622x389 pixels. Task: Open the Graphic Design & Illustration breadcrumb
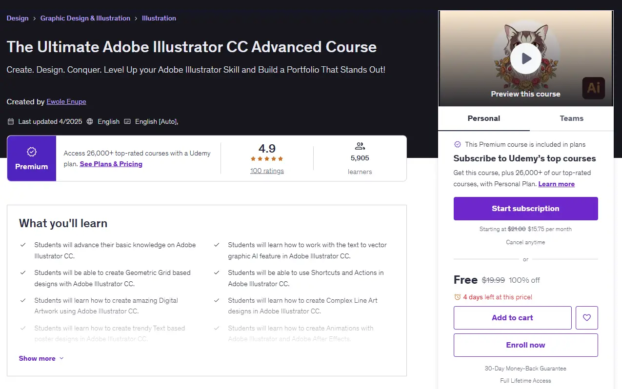coord(85,18)
